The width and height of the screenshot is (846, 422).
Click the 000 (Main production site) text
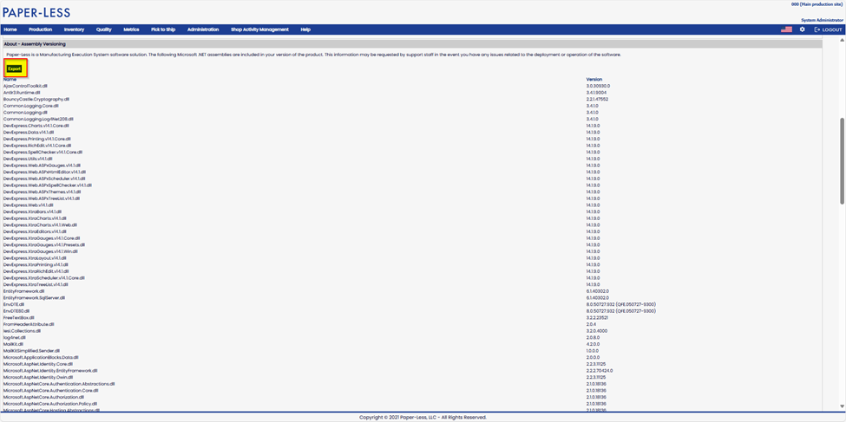click(x=816, y=4)
